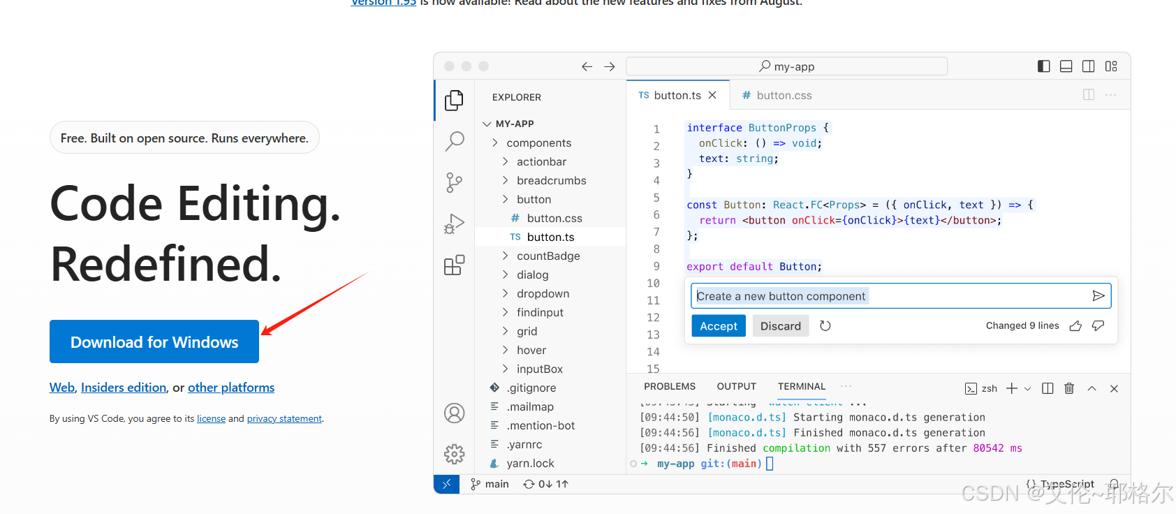
Task: Select the zsh terminal indicator
Action: click(981, 388)
